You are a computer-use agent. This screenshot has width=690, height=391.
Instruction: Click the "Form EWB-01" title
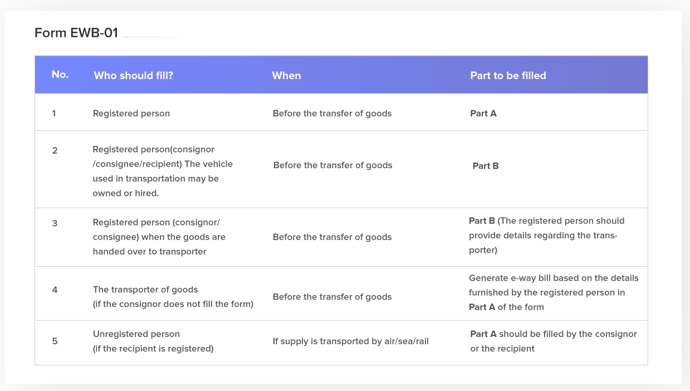(76, 33)
